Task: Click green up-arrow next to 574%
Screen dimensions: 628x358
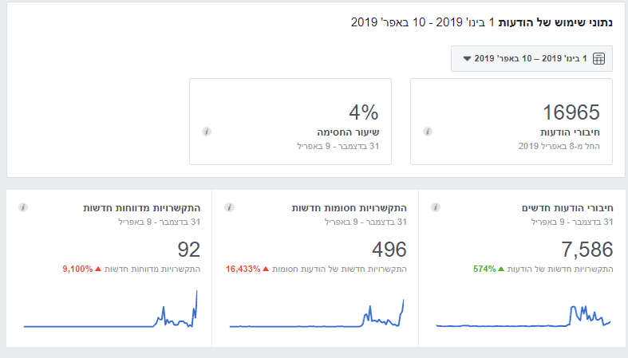Action: point(502,269)
